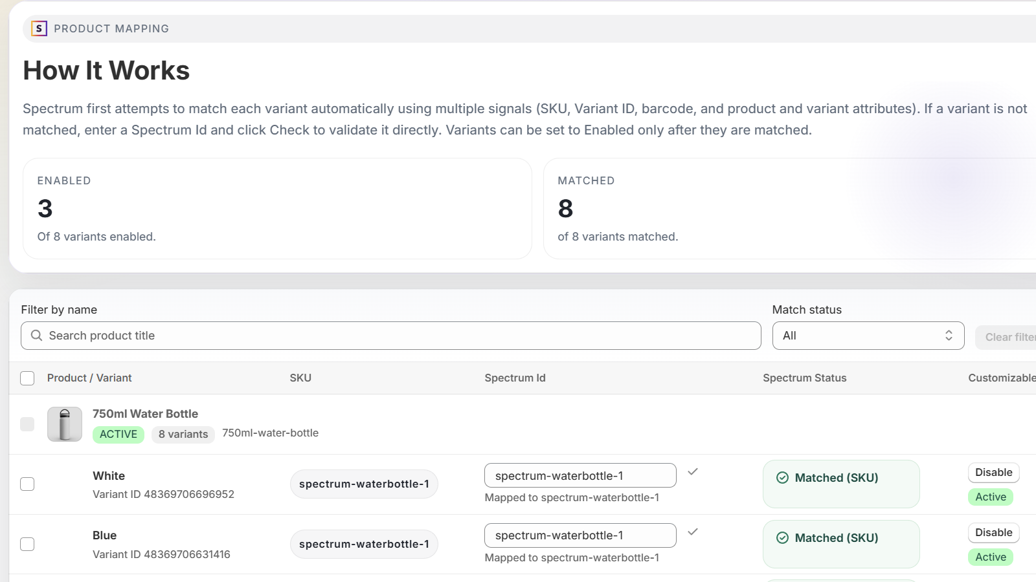The height and width of the screenshot is (582, 1036).
Task: Click 'Mapped to spectrum-waterbottle-1' under White field
Action: coord(572,498)
